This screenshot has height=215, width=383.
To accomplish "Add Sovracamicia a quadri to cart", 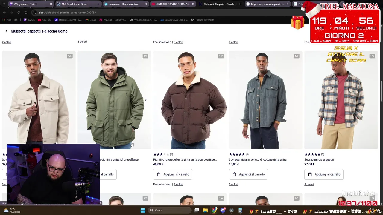I will pyautogui.click(x=324, y=174).
